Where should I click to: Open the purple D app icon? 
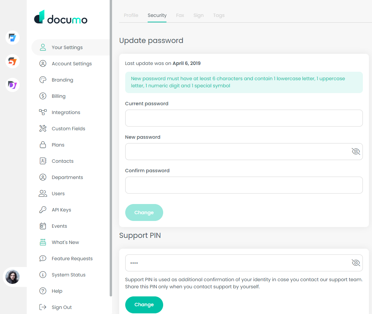pyautogui.click(x=13, y=85)
